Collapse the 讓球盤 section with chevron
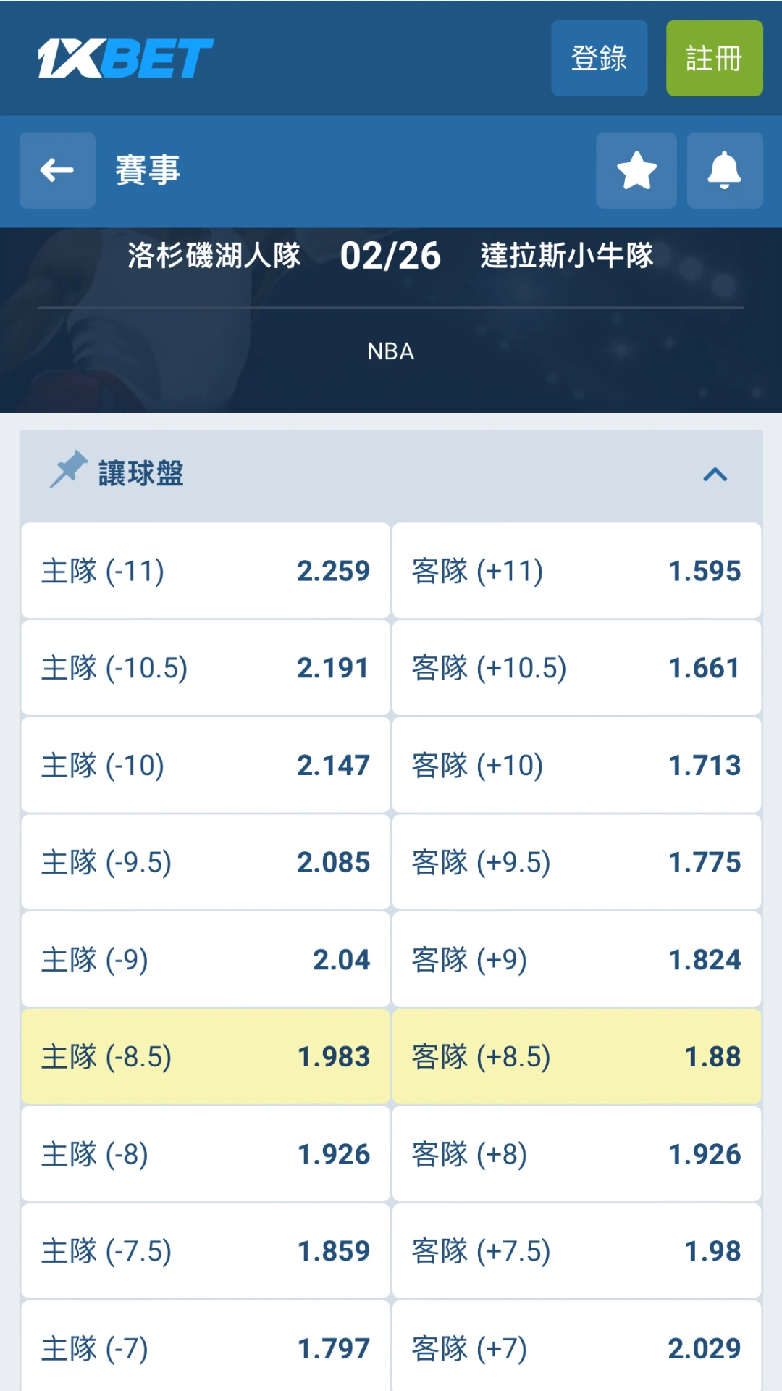Image resolution: width=782 pixels, height=1391 pixels. tap(715, 475)
